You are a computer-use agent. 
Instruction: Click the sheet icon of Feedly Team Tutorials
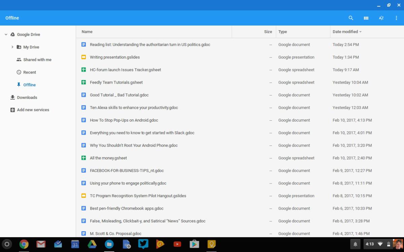(84, 82)
